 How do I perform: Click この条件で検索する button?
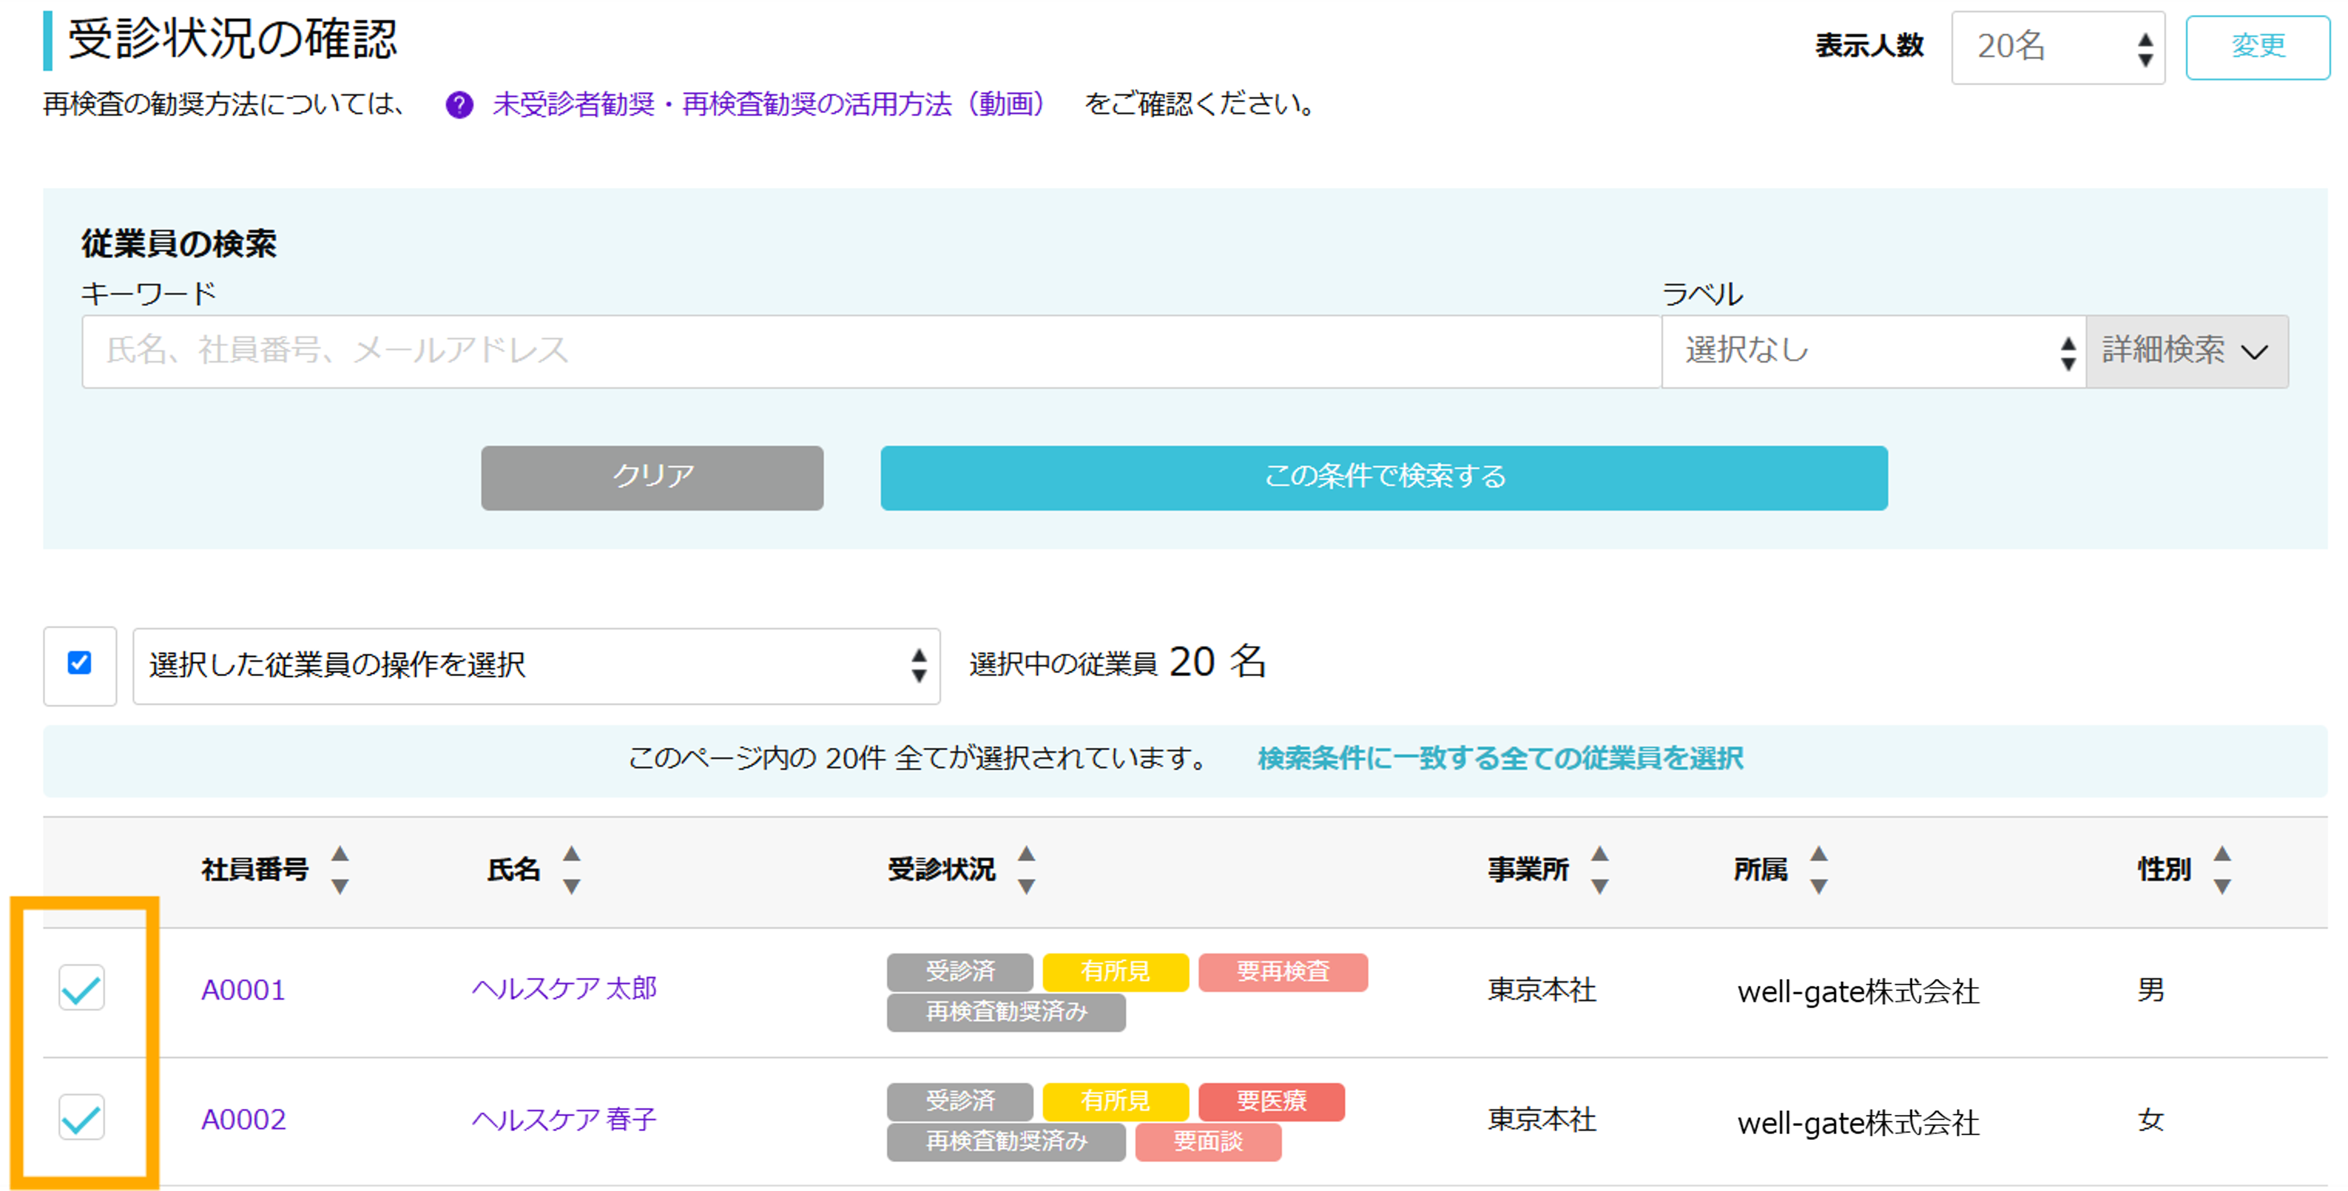click(1384, 477)
